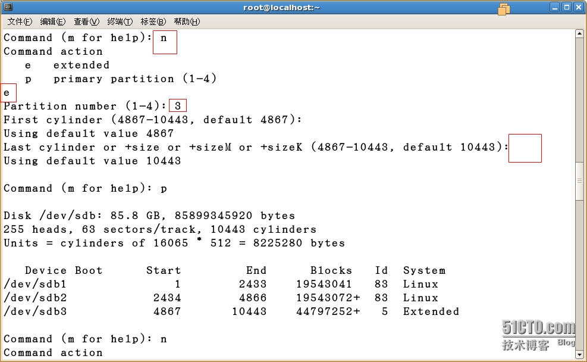Click the '19543041' blocks value
This screenshot has height=362, width=587.
(324, 284)
